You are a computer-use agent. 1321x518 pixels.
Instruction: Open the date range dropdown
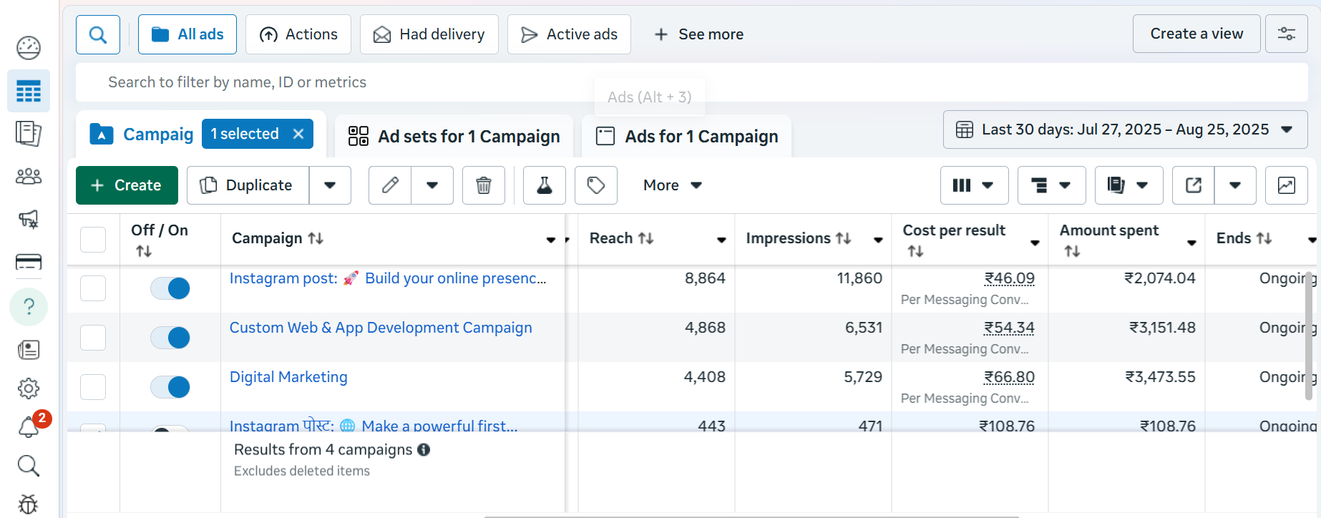[1125, 129]
